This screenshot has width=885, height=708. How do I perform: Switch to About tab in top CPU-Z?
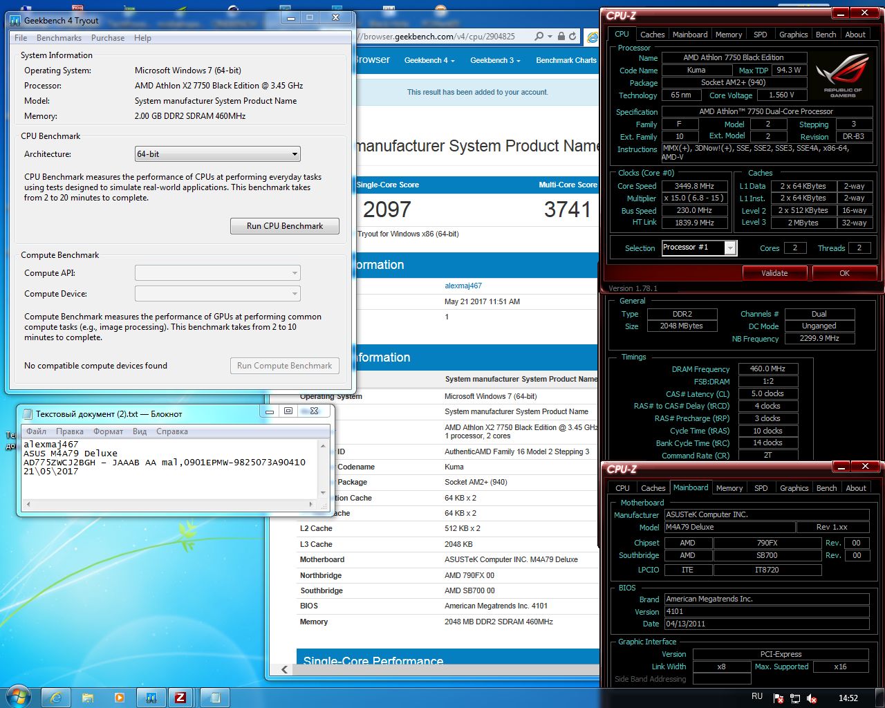click(x=855, y=35)
